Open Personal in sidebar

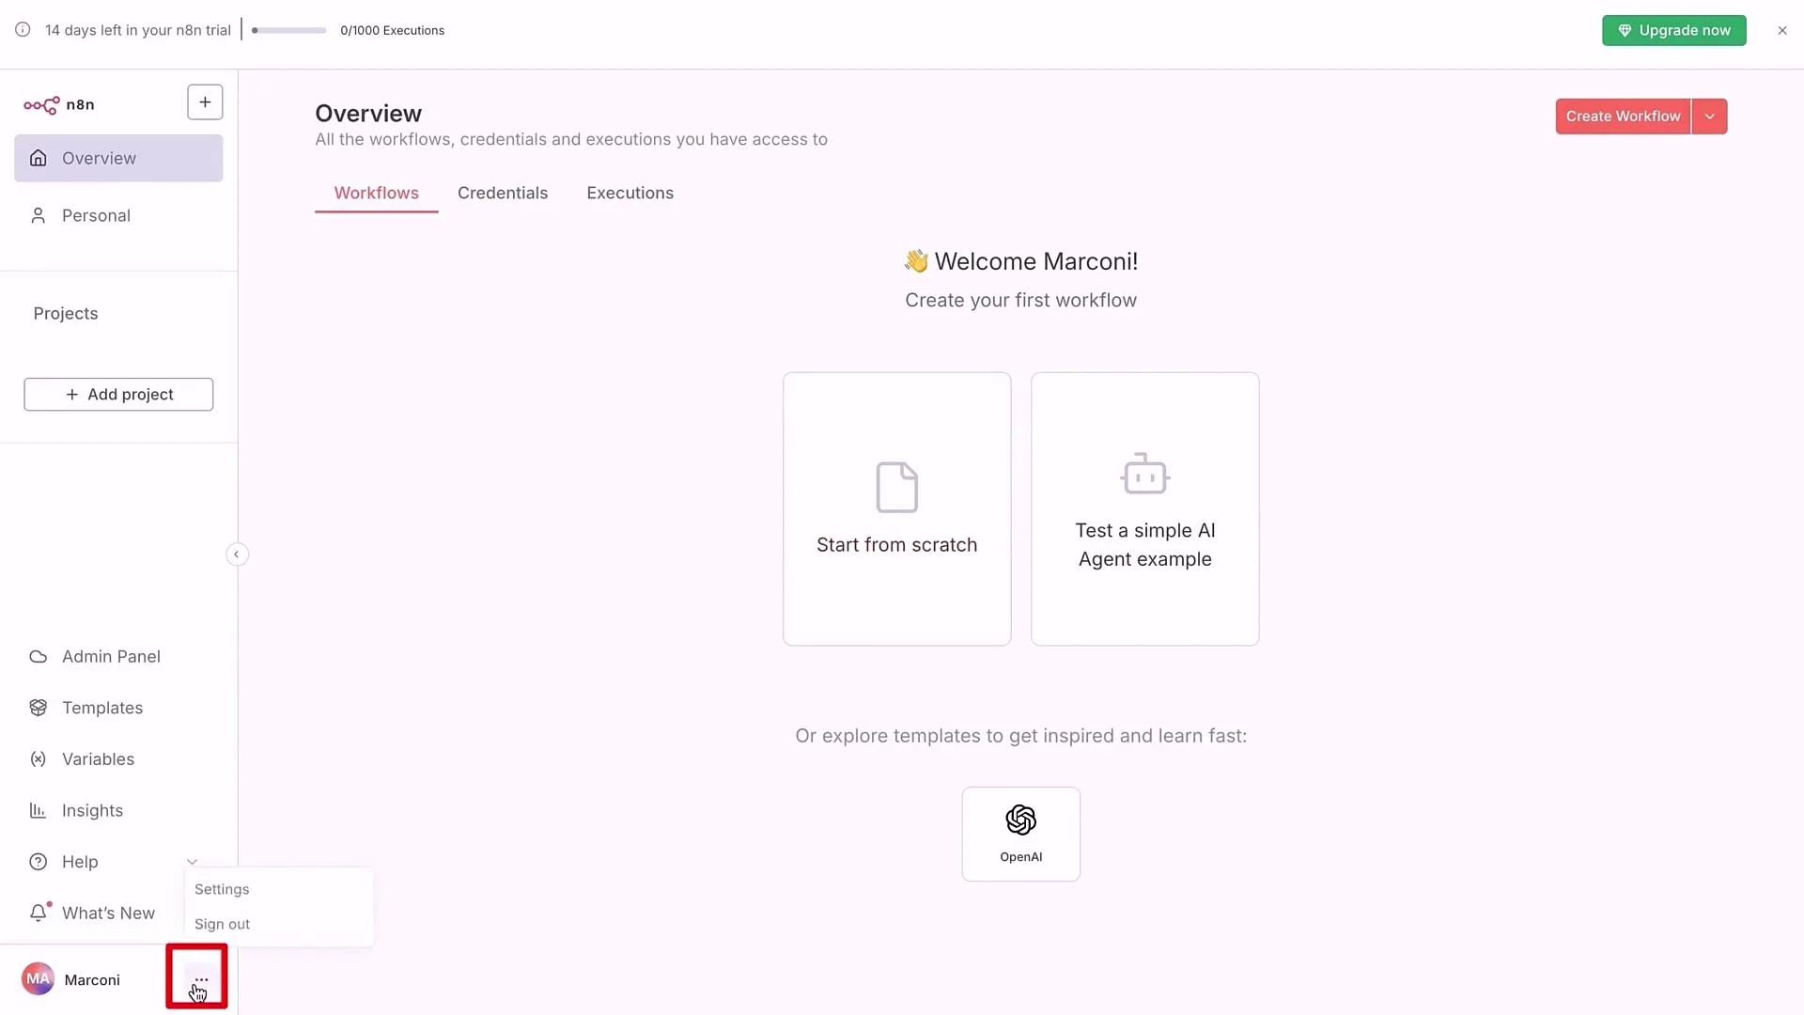pyautogui.click(x=118, y=215)
